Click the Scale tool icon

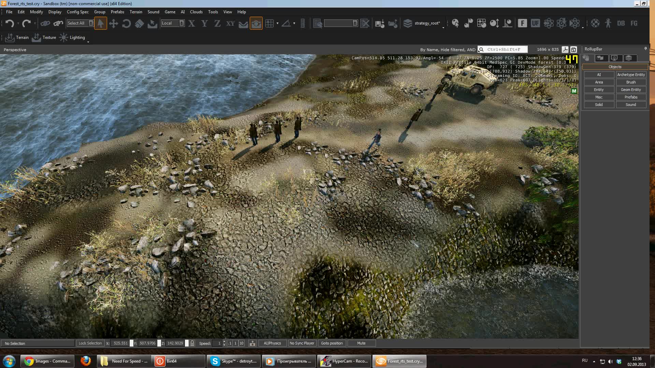(140, 24)
